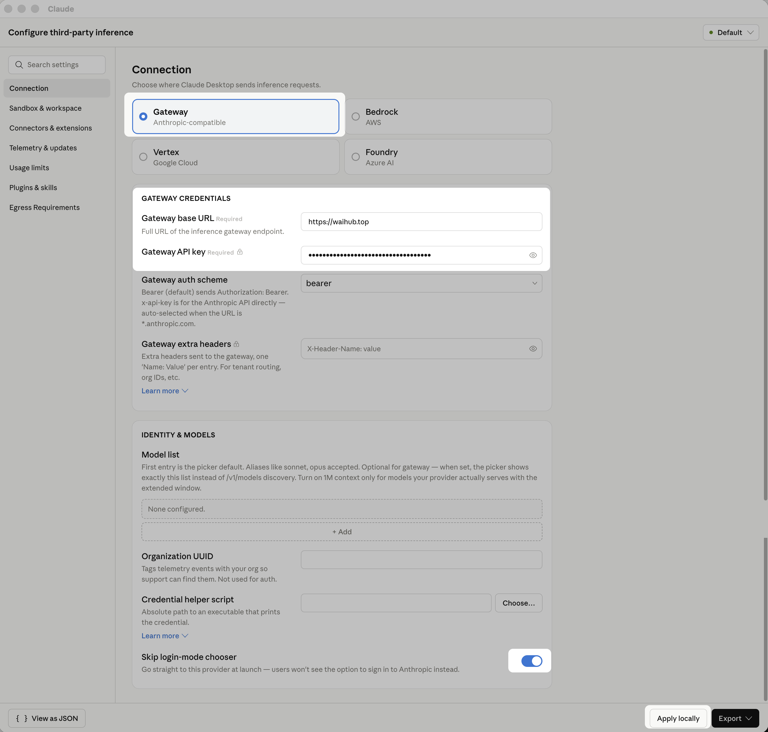Click the Gateway base URL field
768x732 pixels.
(x=421, y=222)
